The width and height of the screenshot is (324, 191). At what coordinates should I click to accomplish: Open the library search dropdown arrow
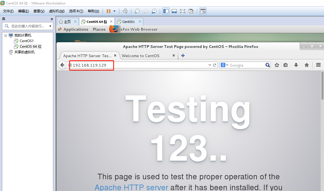pos(50,26)
